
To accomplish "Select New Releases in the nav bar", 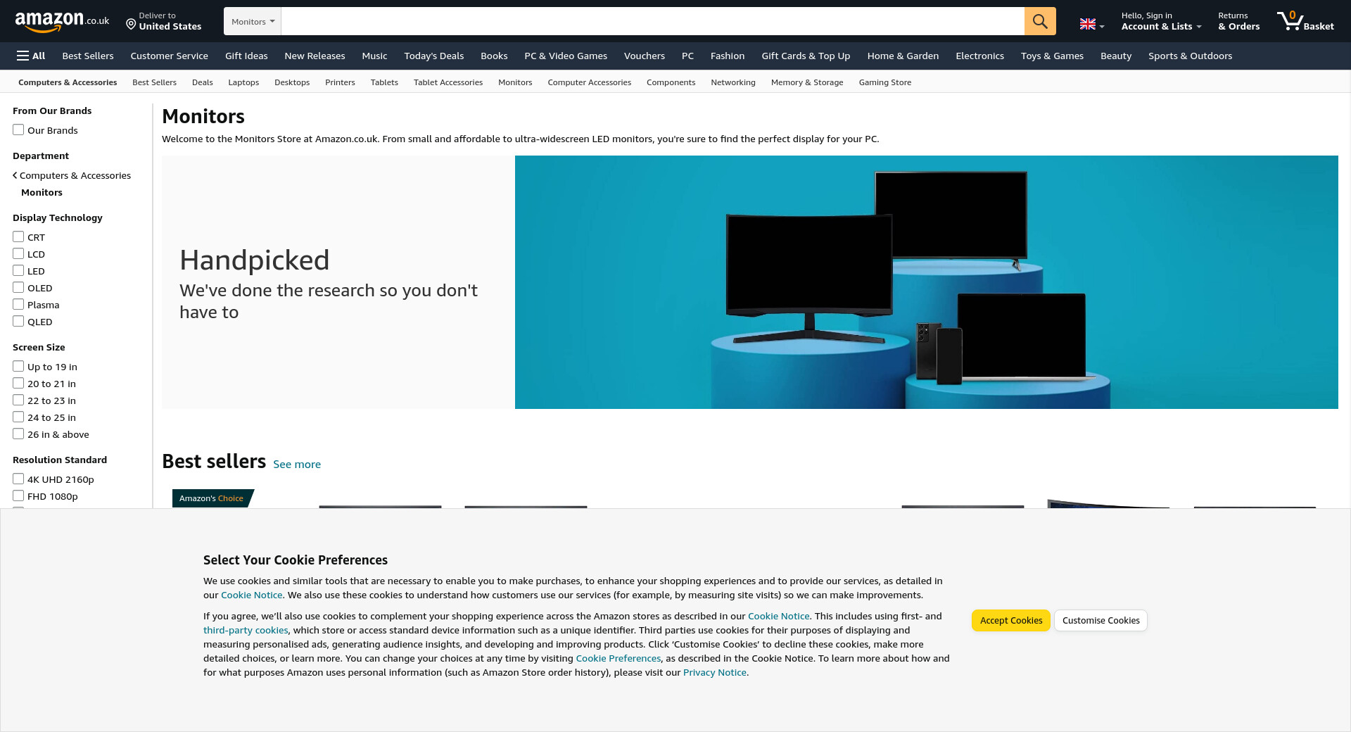I will click(315, 56).
